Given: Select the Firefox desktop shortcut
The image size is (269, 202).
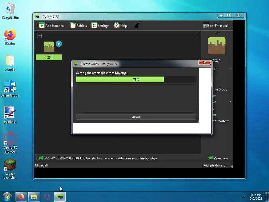Looking at the screenshot, I should [10, 37].
